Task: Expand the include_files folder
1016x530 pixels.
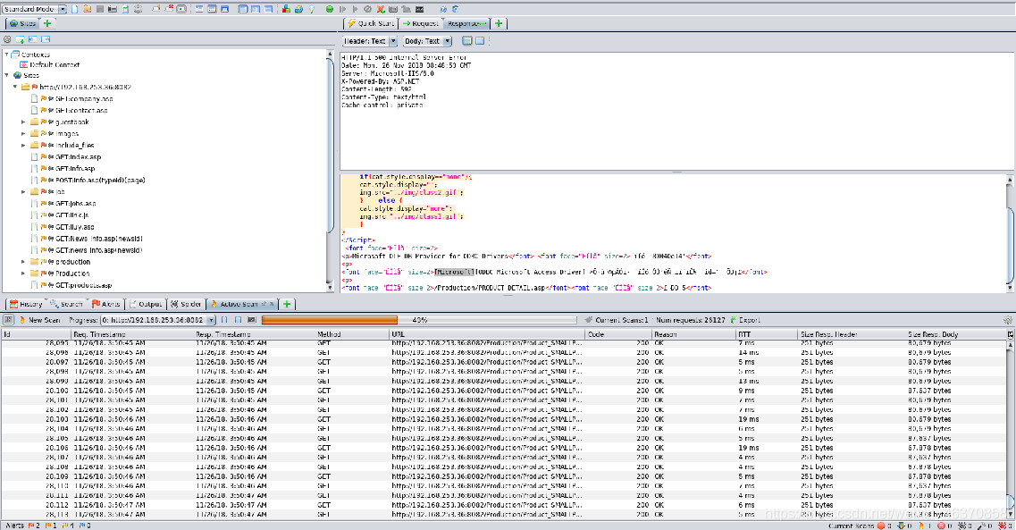Action: tap(23, 145)
